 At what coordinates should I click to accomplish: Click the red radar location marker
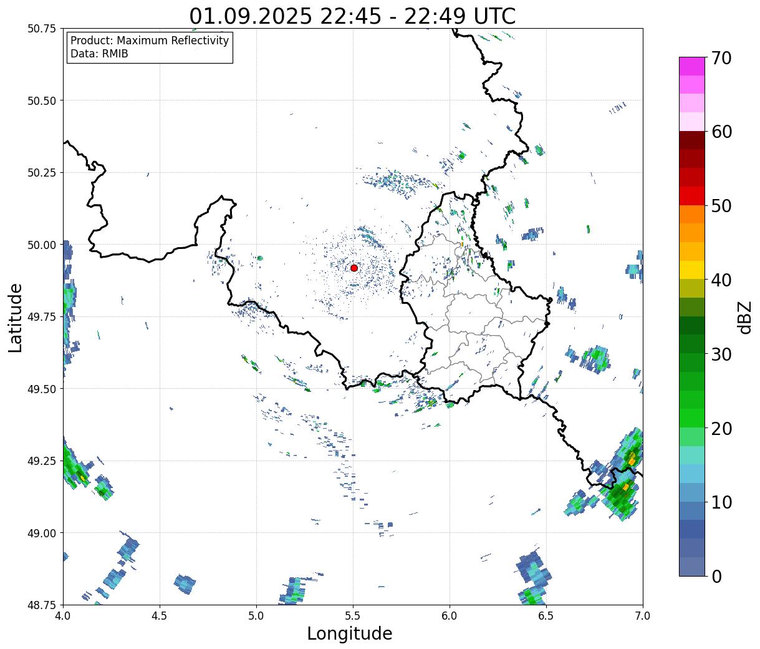[x=354, y=268]
